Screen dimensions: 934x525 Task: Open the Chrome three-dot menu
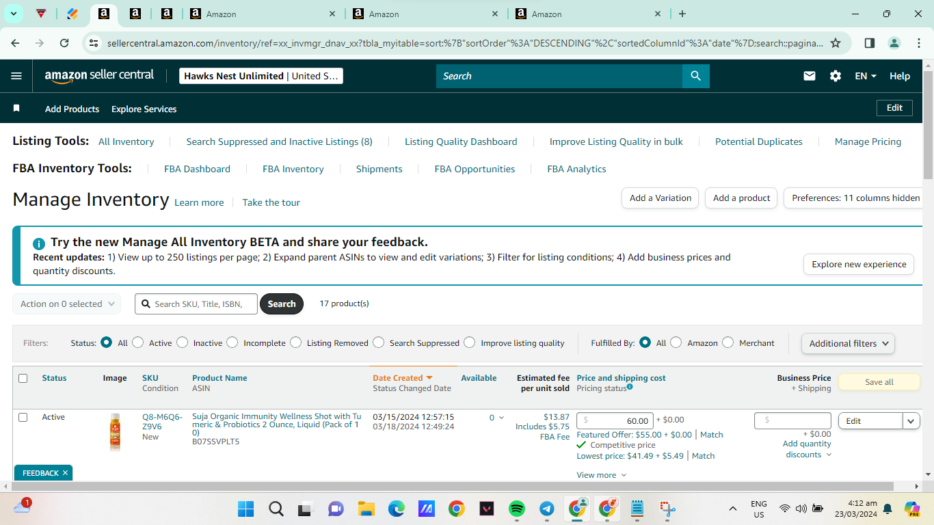point(918,43)
